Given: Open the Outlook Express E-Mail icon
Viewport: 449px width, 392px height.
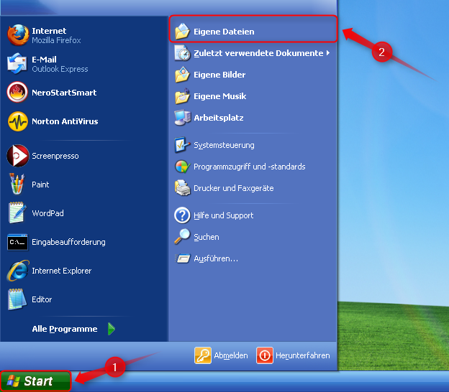Looking at the screenshot, I should click(x=18, y=64).
